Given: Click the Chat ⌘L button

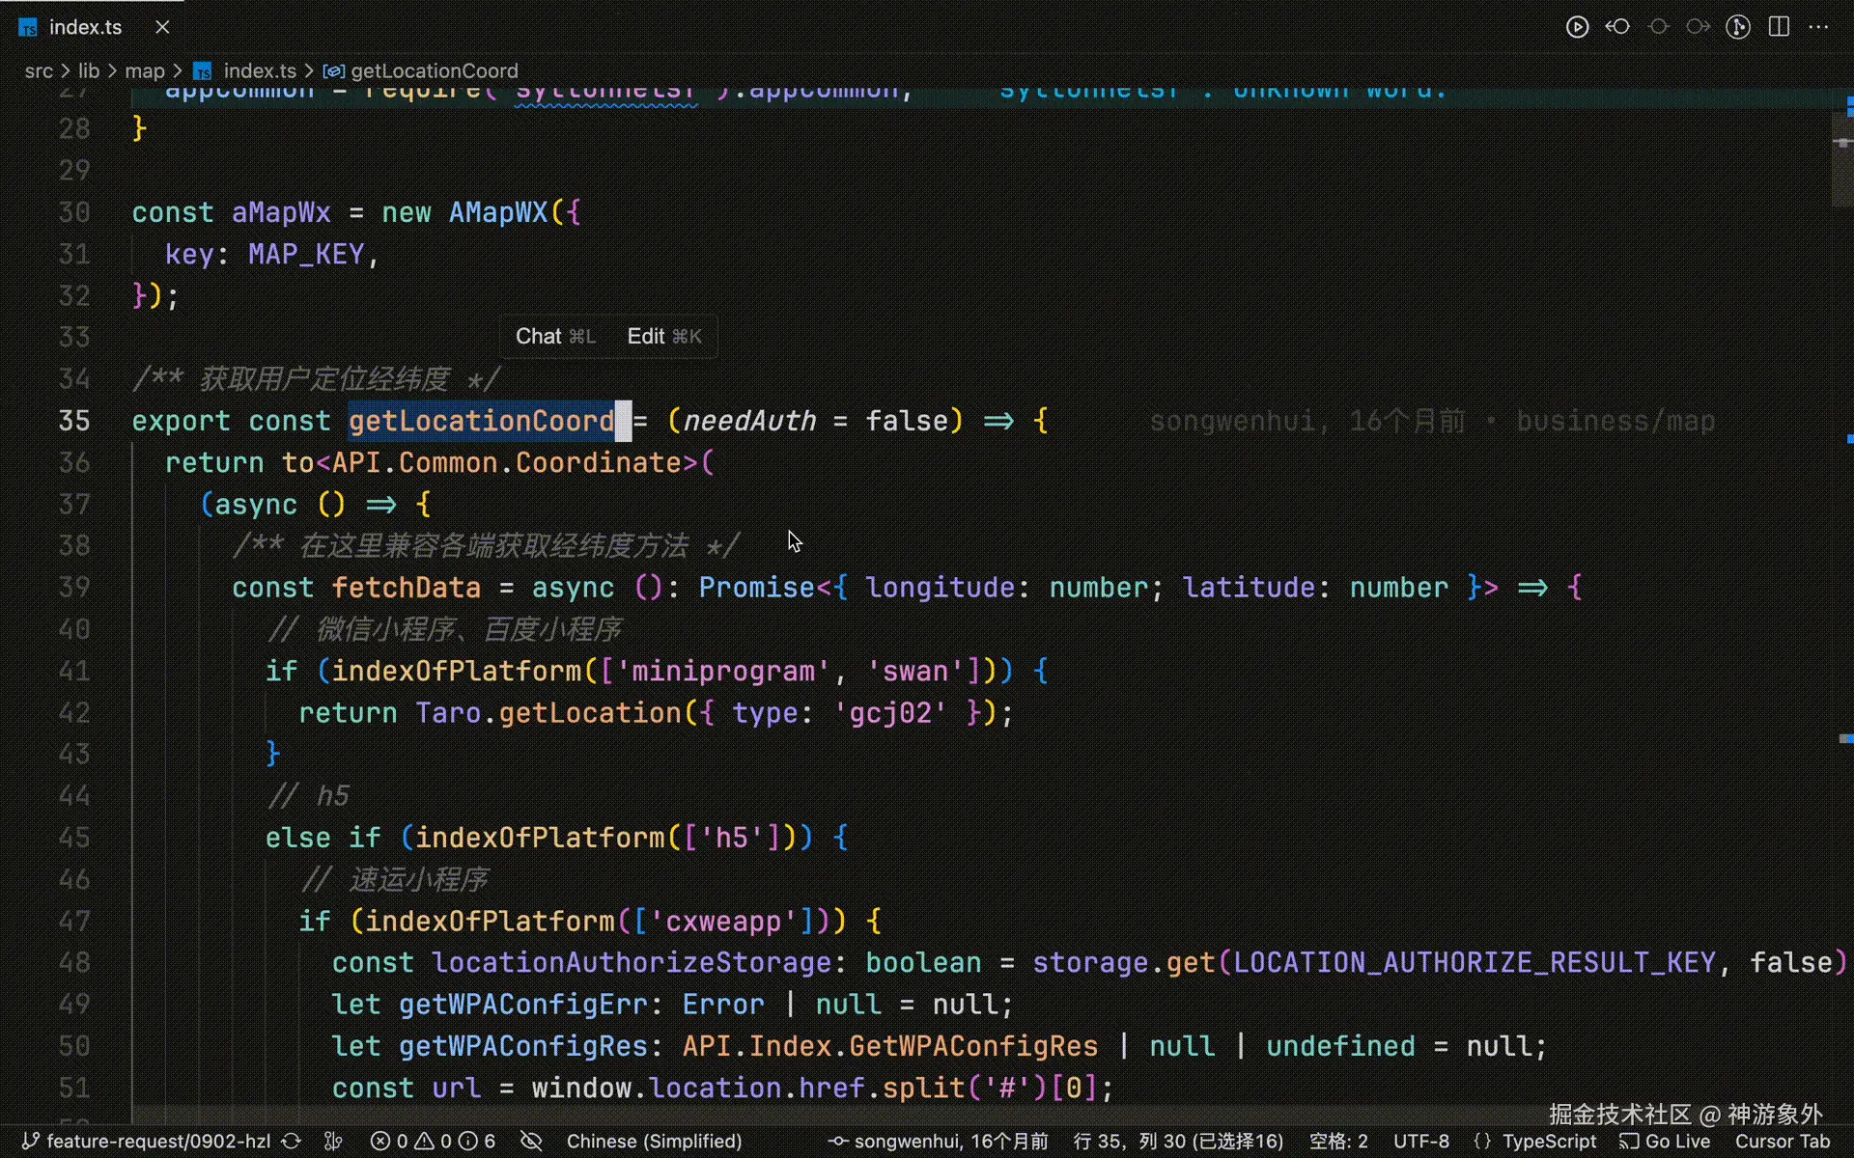Looking at the screenshot, I should tap(554, 336).
